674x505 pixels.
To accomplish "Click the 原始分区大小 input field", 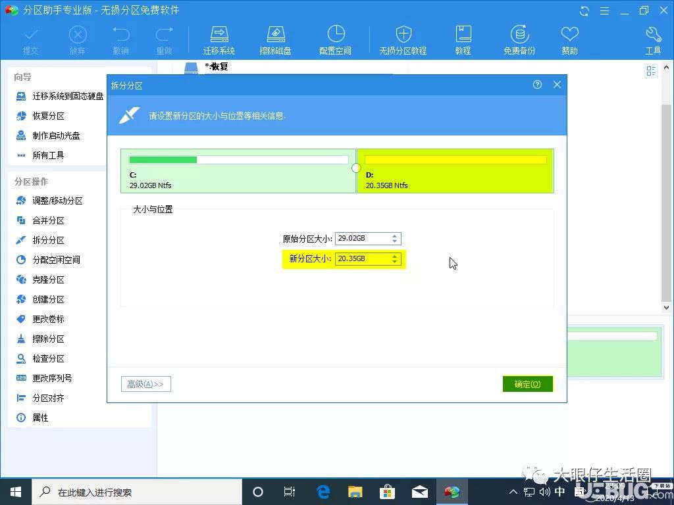I will [x=368, y=238].
